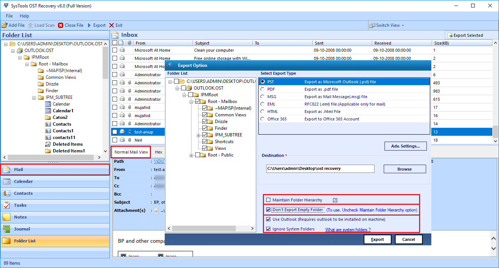The width and height of the screenshot is (499, 268).
Task: Open 'What are system folders ?' link
Action: tap(348, 230)
